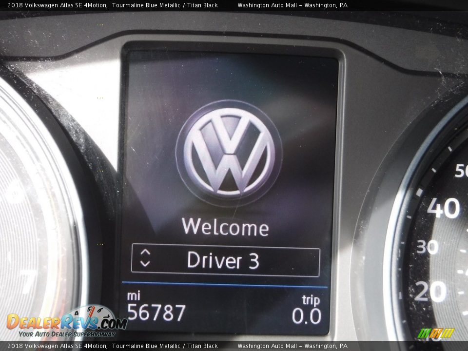Viewport: 468px width, 351px height.
Task: Click the 'mi' unit label
Action: pyautogui.click(x=134, y=295)
